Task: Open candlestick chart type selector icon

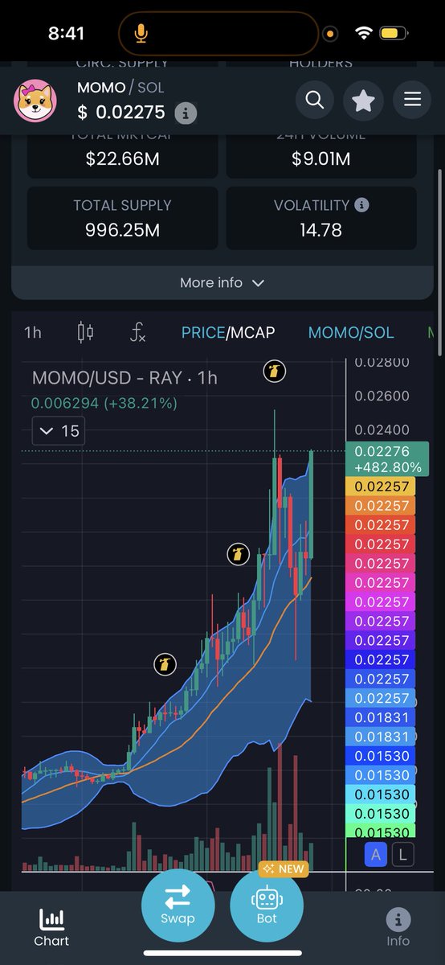Action: (85, 332)
